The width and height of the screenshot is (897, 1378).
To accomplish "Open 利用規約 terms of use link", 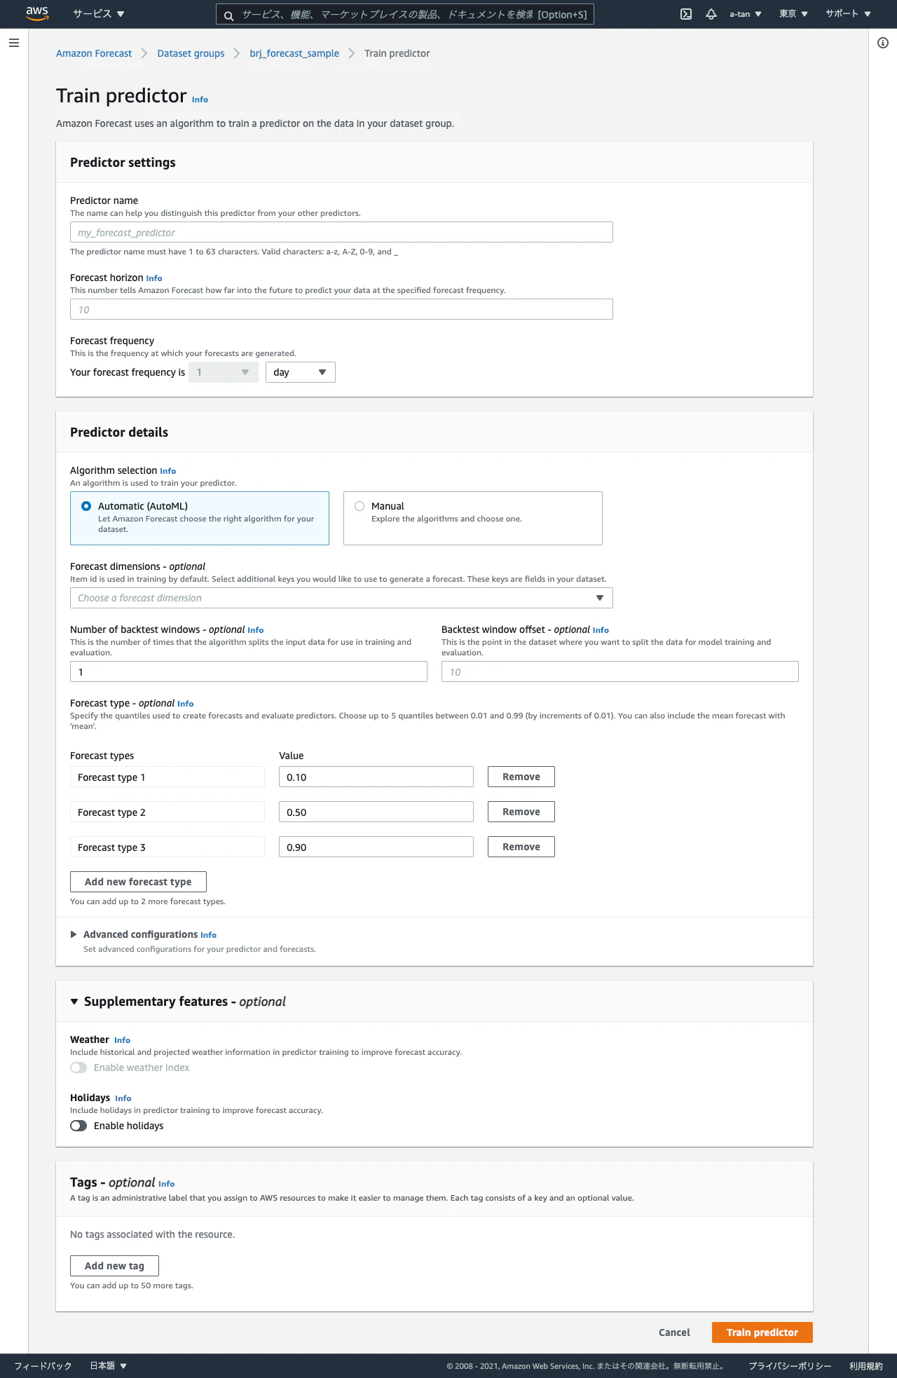I will [x=866, y=1366].
